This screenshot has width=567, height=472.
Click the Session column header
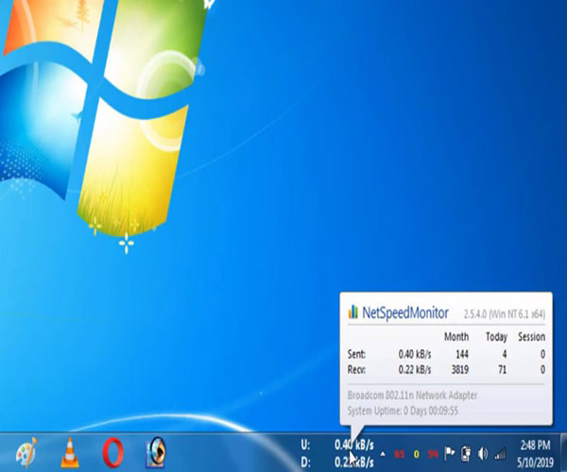(x=531, y=337)
